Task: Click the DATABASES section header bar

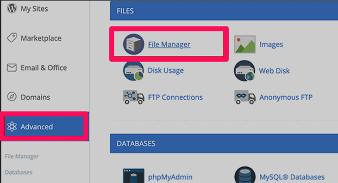Action: click(224, 143)
